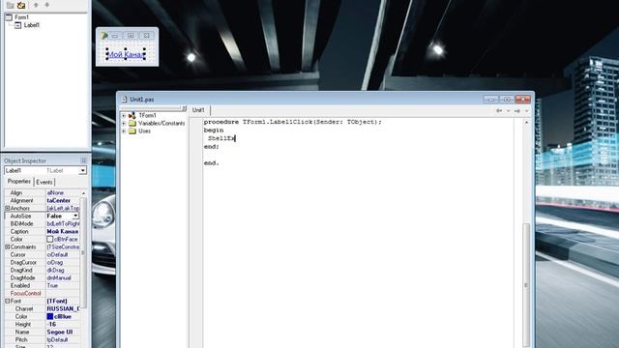Switch to the Properties tab in Object Inspector

[18, 182]
